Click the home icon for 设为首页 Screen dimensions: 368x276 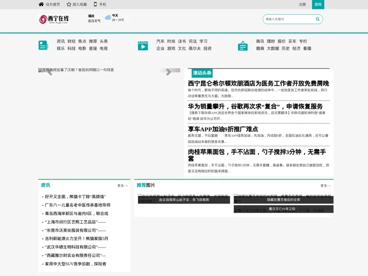pos(41,4)
